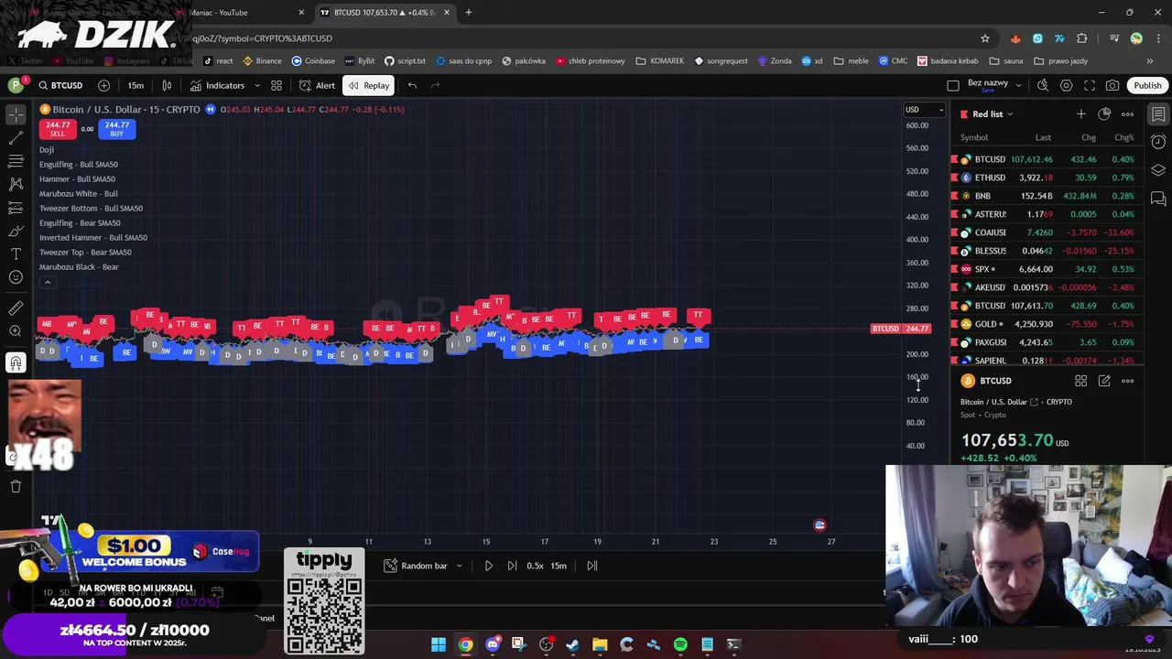1172x659 pixels.
Task: Undo the last chart action
Action: [x=412, y=85]
